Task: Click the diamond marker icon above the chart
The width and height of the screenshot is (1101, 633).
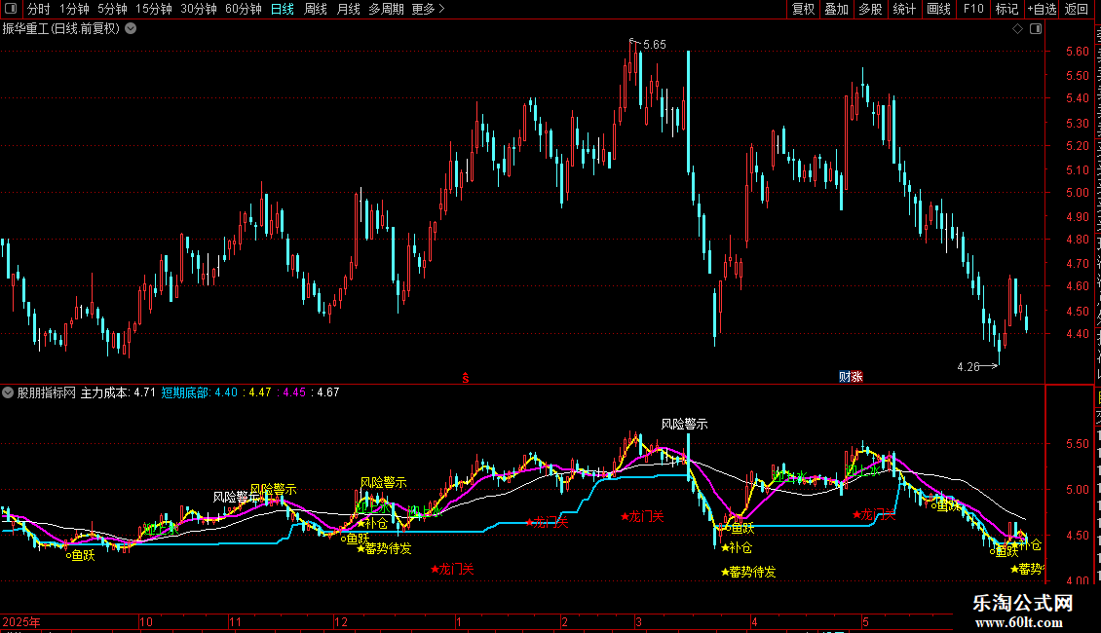Action: pyautogui.click(x=1017, y=29)
